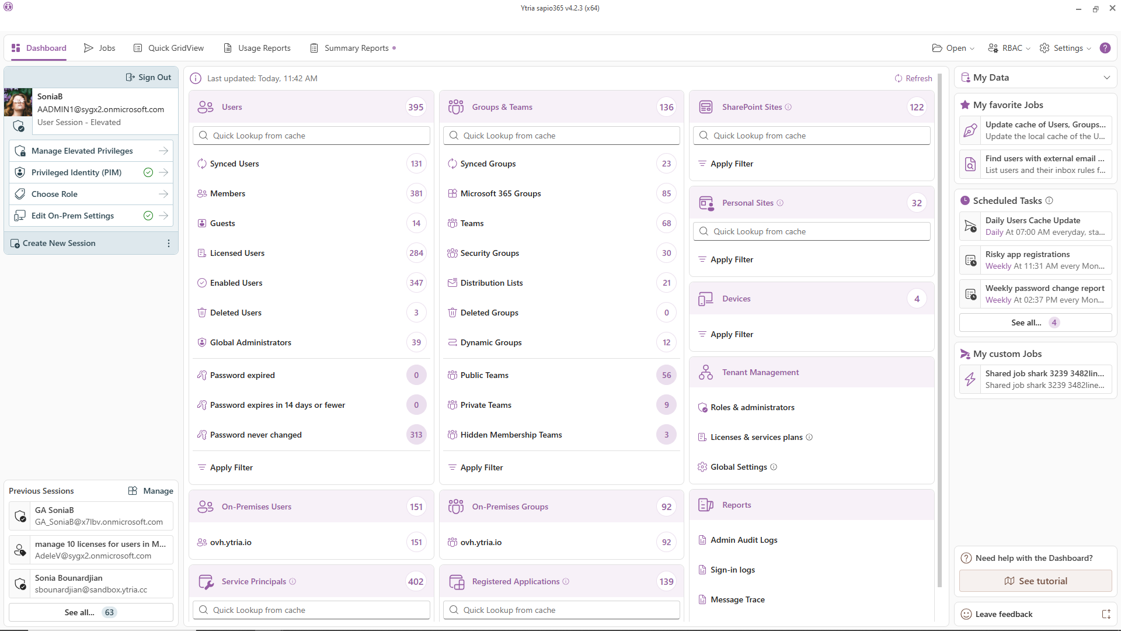Click the See tutorial button

pos(1035,581)
